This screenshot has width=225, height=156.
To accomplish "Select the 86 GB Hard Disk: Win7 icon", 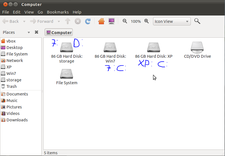I will pos(110,47).
